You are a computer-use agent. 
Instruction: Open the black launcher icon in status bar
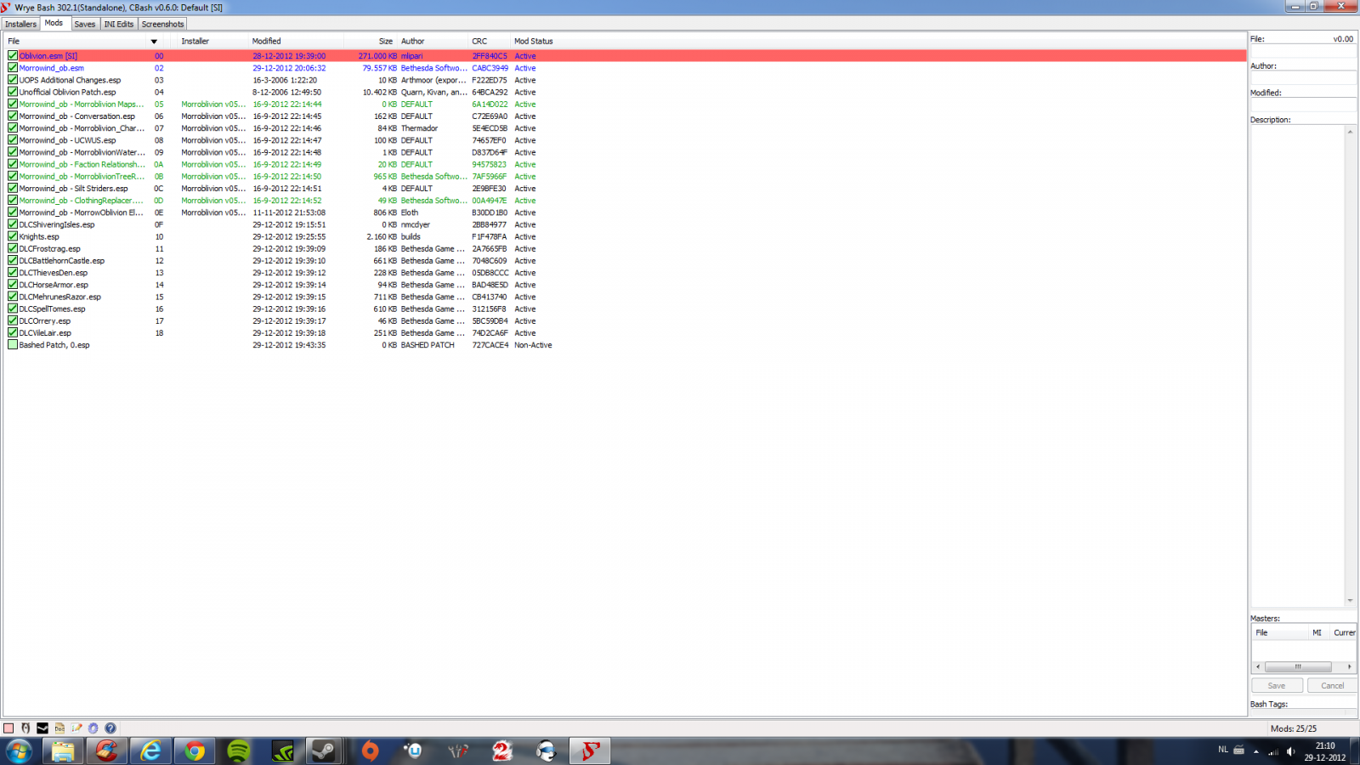[42, 728]
